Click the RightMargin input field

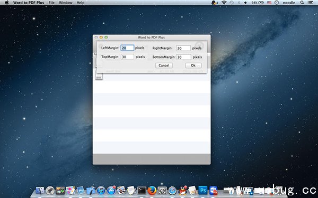coord(183,48)
